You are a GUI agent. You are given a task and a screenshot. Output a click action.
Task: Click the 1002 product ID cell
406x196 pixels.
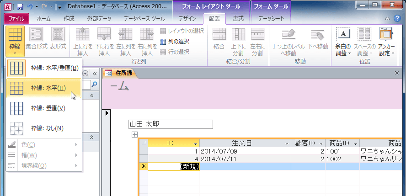[x=342, y=159]
